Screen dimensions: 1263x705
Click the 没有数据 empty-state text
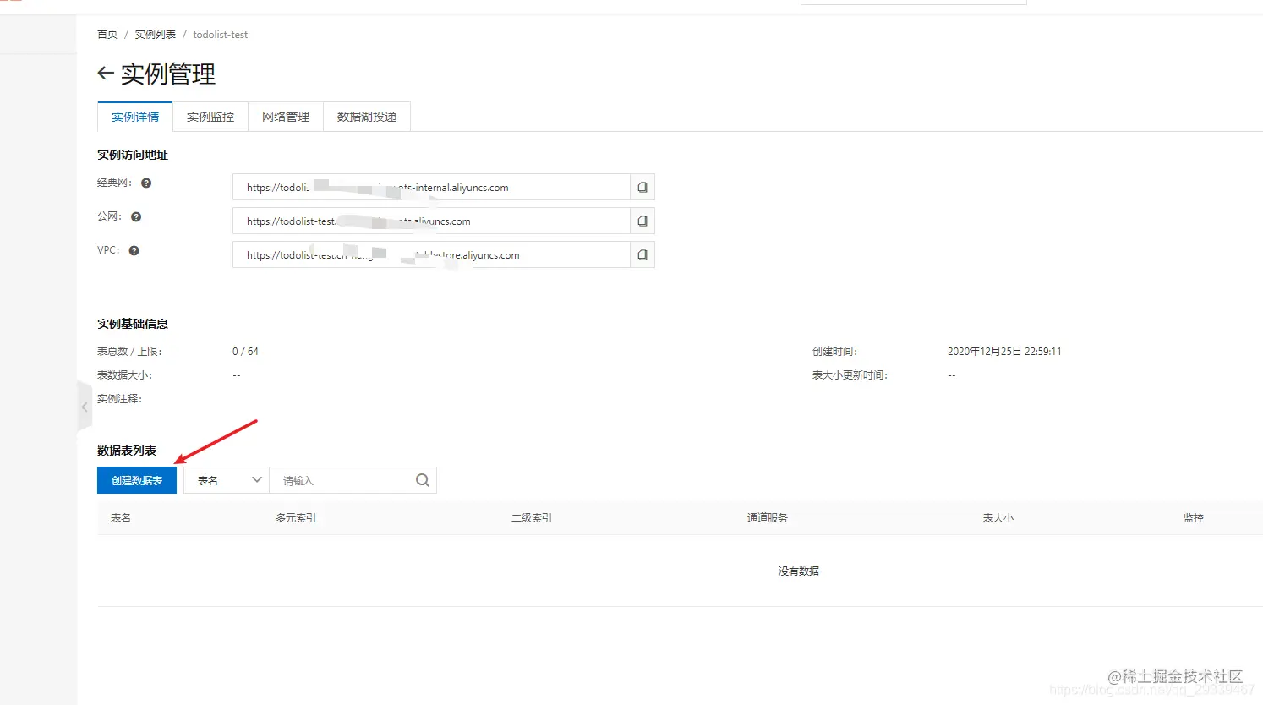pos(799,571)
